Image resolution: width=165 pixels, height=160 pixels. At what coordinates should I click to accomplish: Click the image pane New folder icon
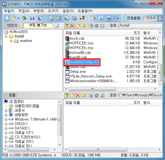(x=78, y=26)
